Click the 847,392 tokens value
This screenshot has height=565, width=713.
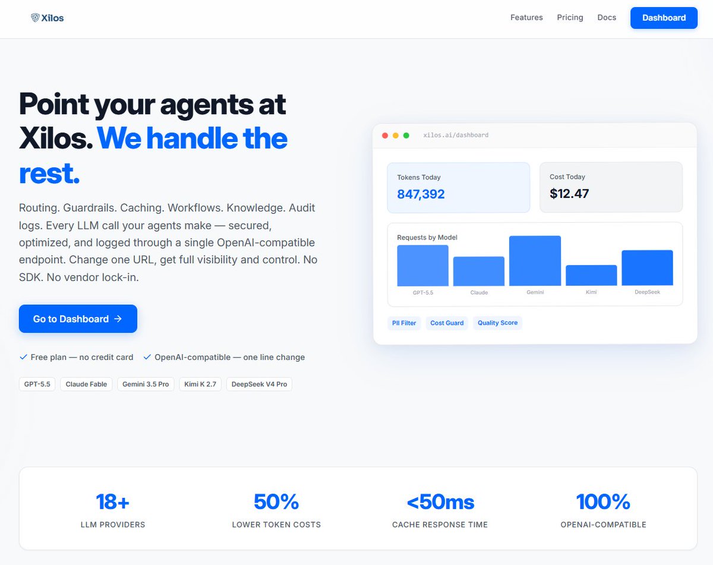click(x=421, y=194)
